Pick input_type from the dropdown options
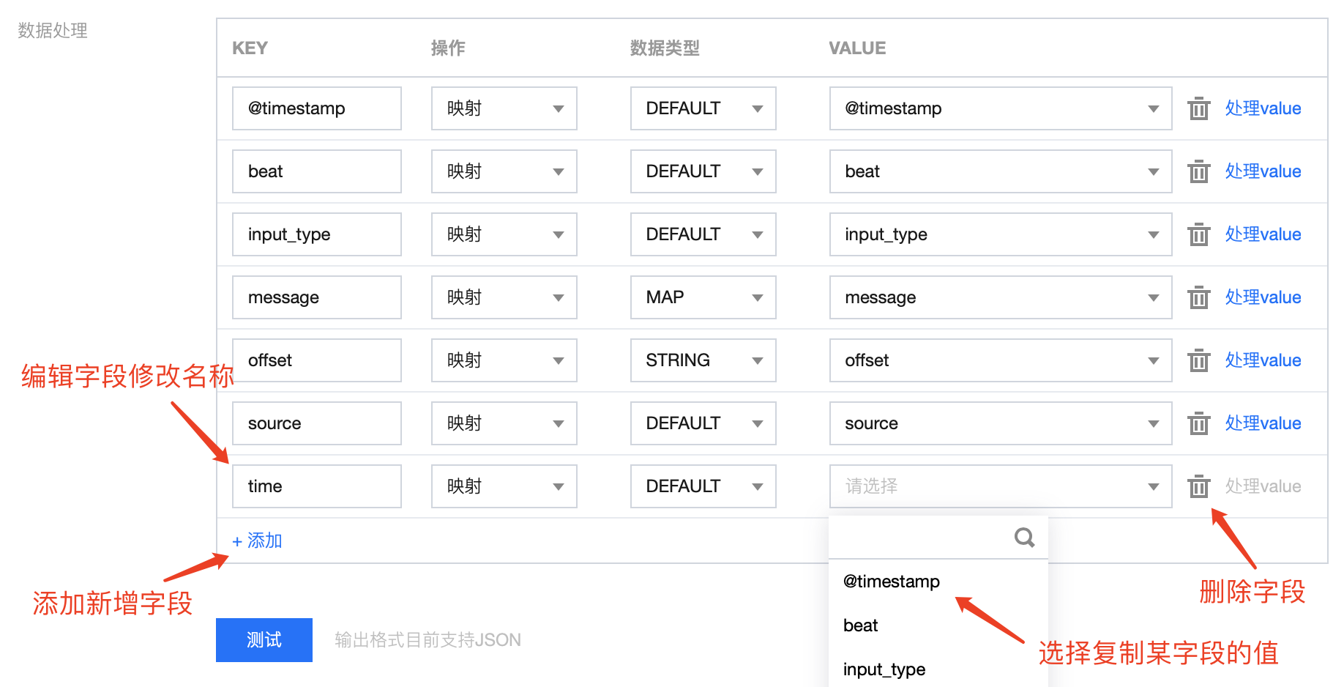This screenshot has width=1344, height=687. pyautogui.click(x=884, y=669)
